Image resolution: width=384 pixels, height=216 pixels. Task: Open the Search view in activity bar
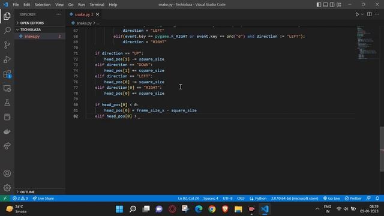click(7, 31)
